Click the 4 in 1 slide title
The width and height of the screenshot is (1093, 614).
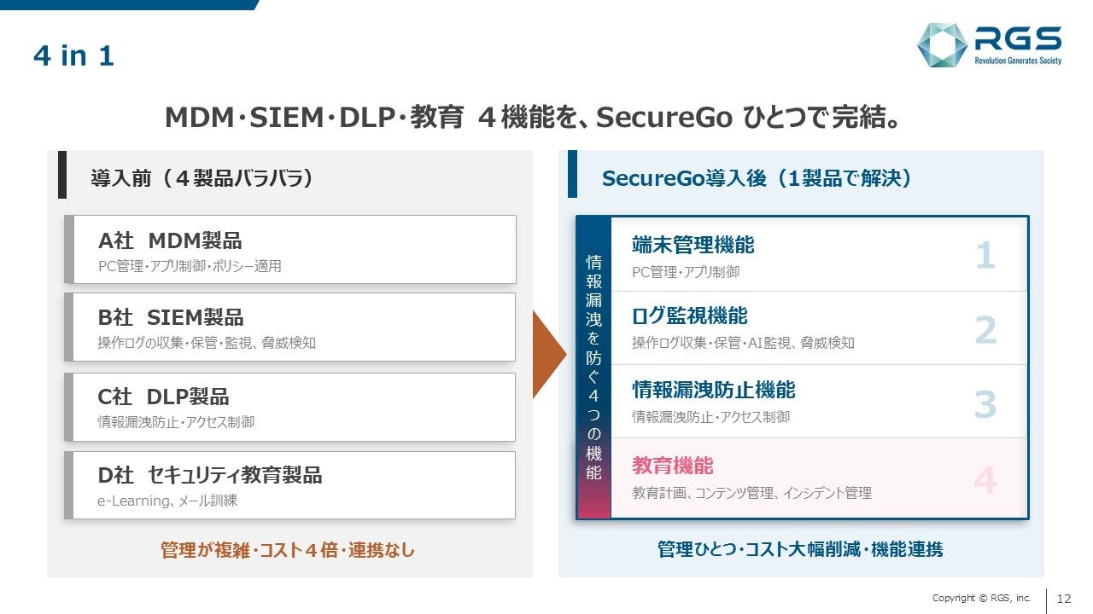73,56
